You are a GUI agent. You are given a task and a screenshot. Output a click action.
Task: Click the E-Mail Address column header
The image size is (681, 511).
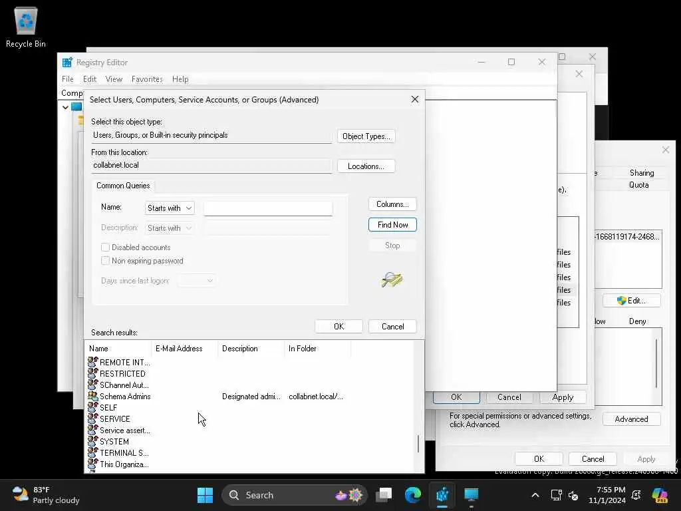point(185,349)
